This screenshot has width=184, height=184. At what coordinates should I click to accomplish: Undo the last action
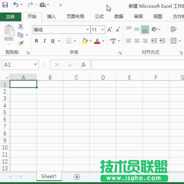coord(16,5)
